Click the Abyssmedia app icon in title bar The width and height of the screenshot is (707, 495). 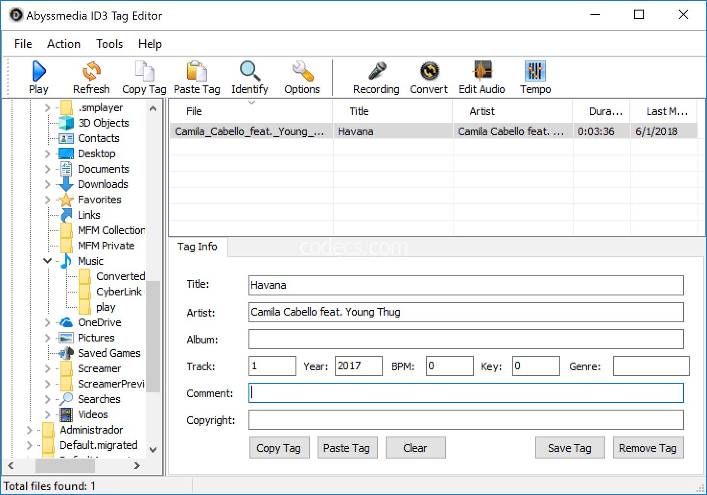(16, 15)
